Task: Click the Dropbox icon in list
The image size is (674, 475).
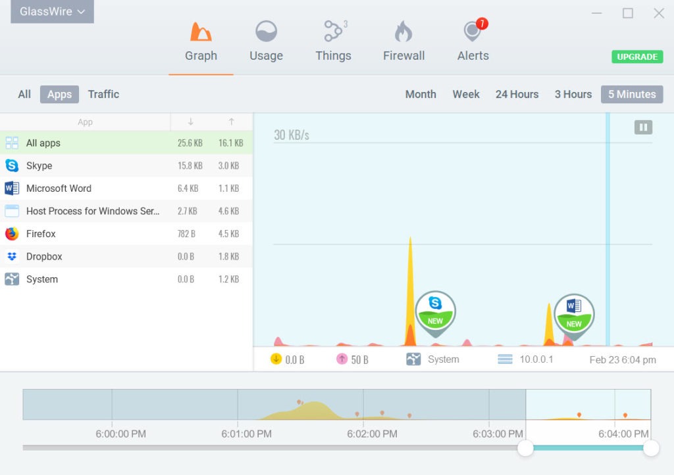Action: pos(12,257)
